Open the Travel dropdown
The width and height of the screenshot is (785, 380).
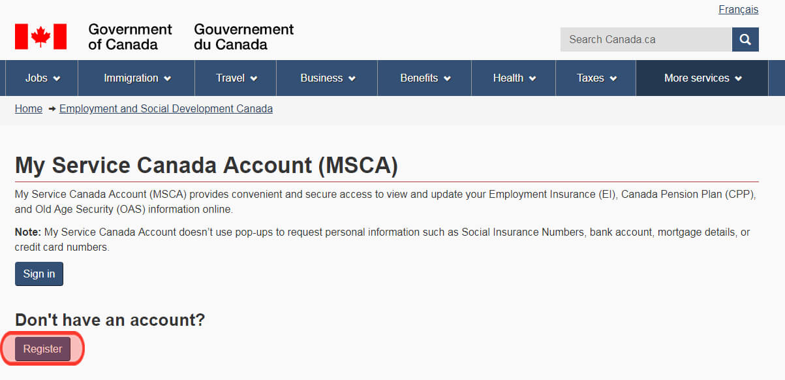pyautogui.click(x=235, y=78)
